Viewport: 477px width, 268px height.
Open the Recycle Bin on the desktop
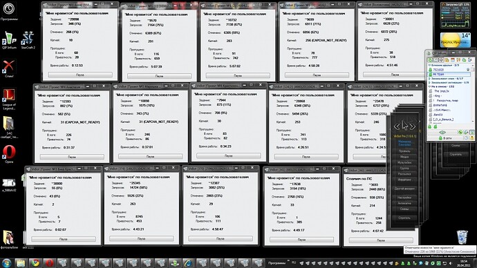462,237
